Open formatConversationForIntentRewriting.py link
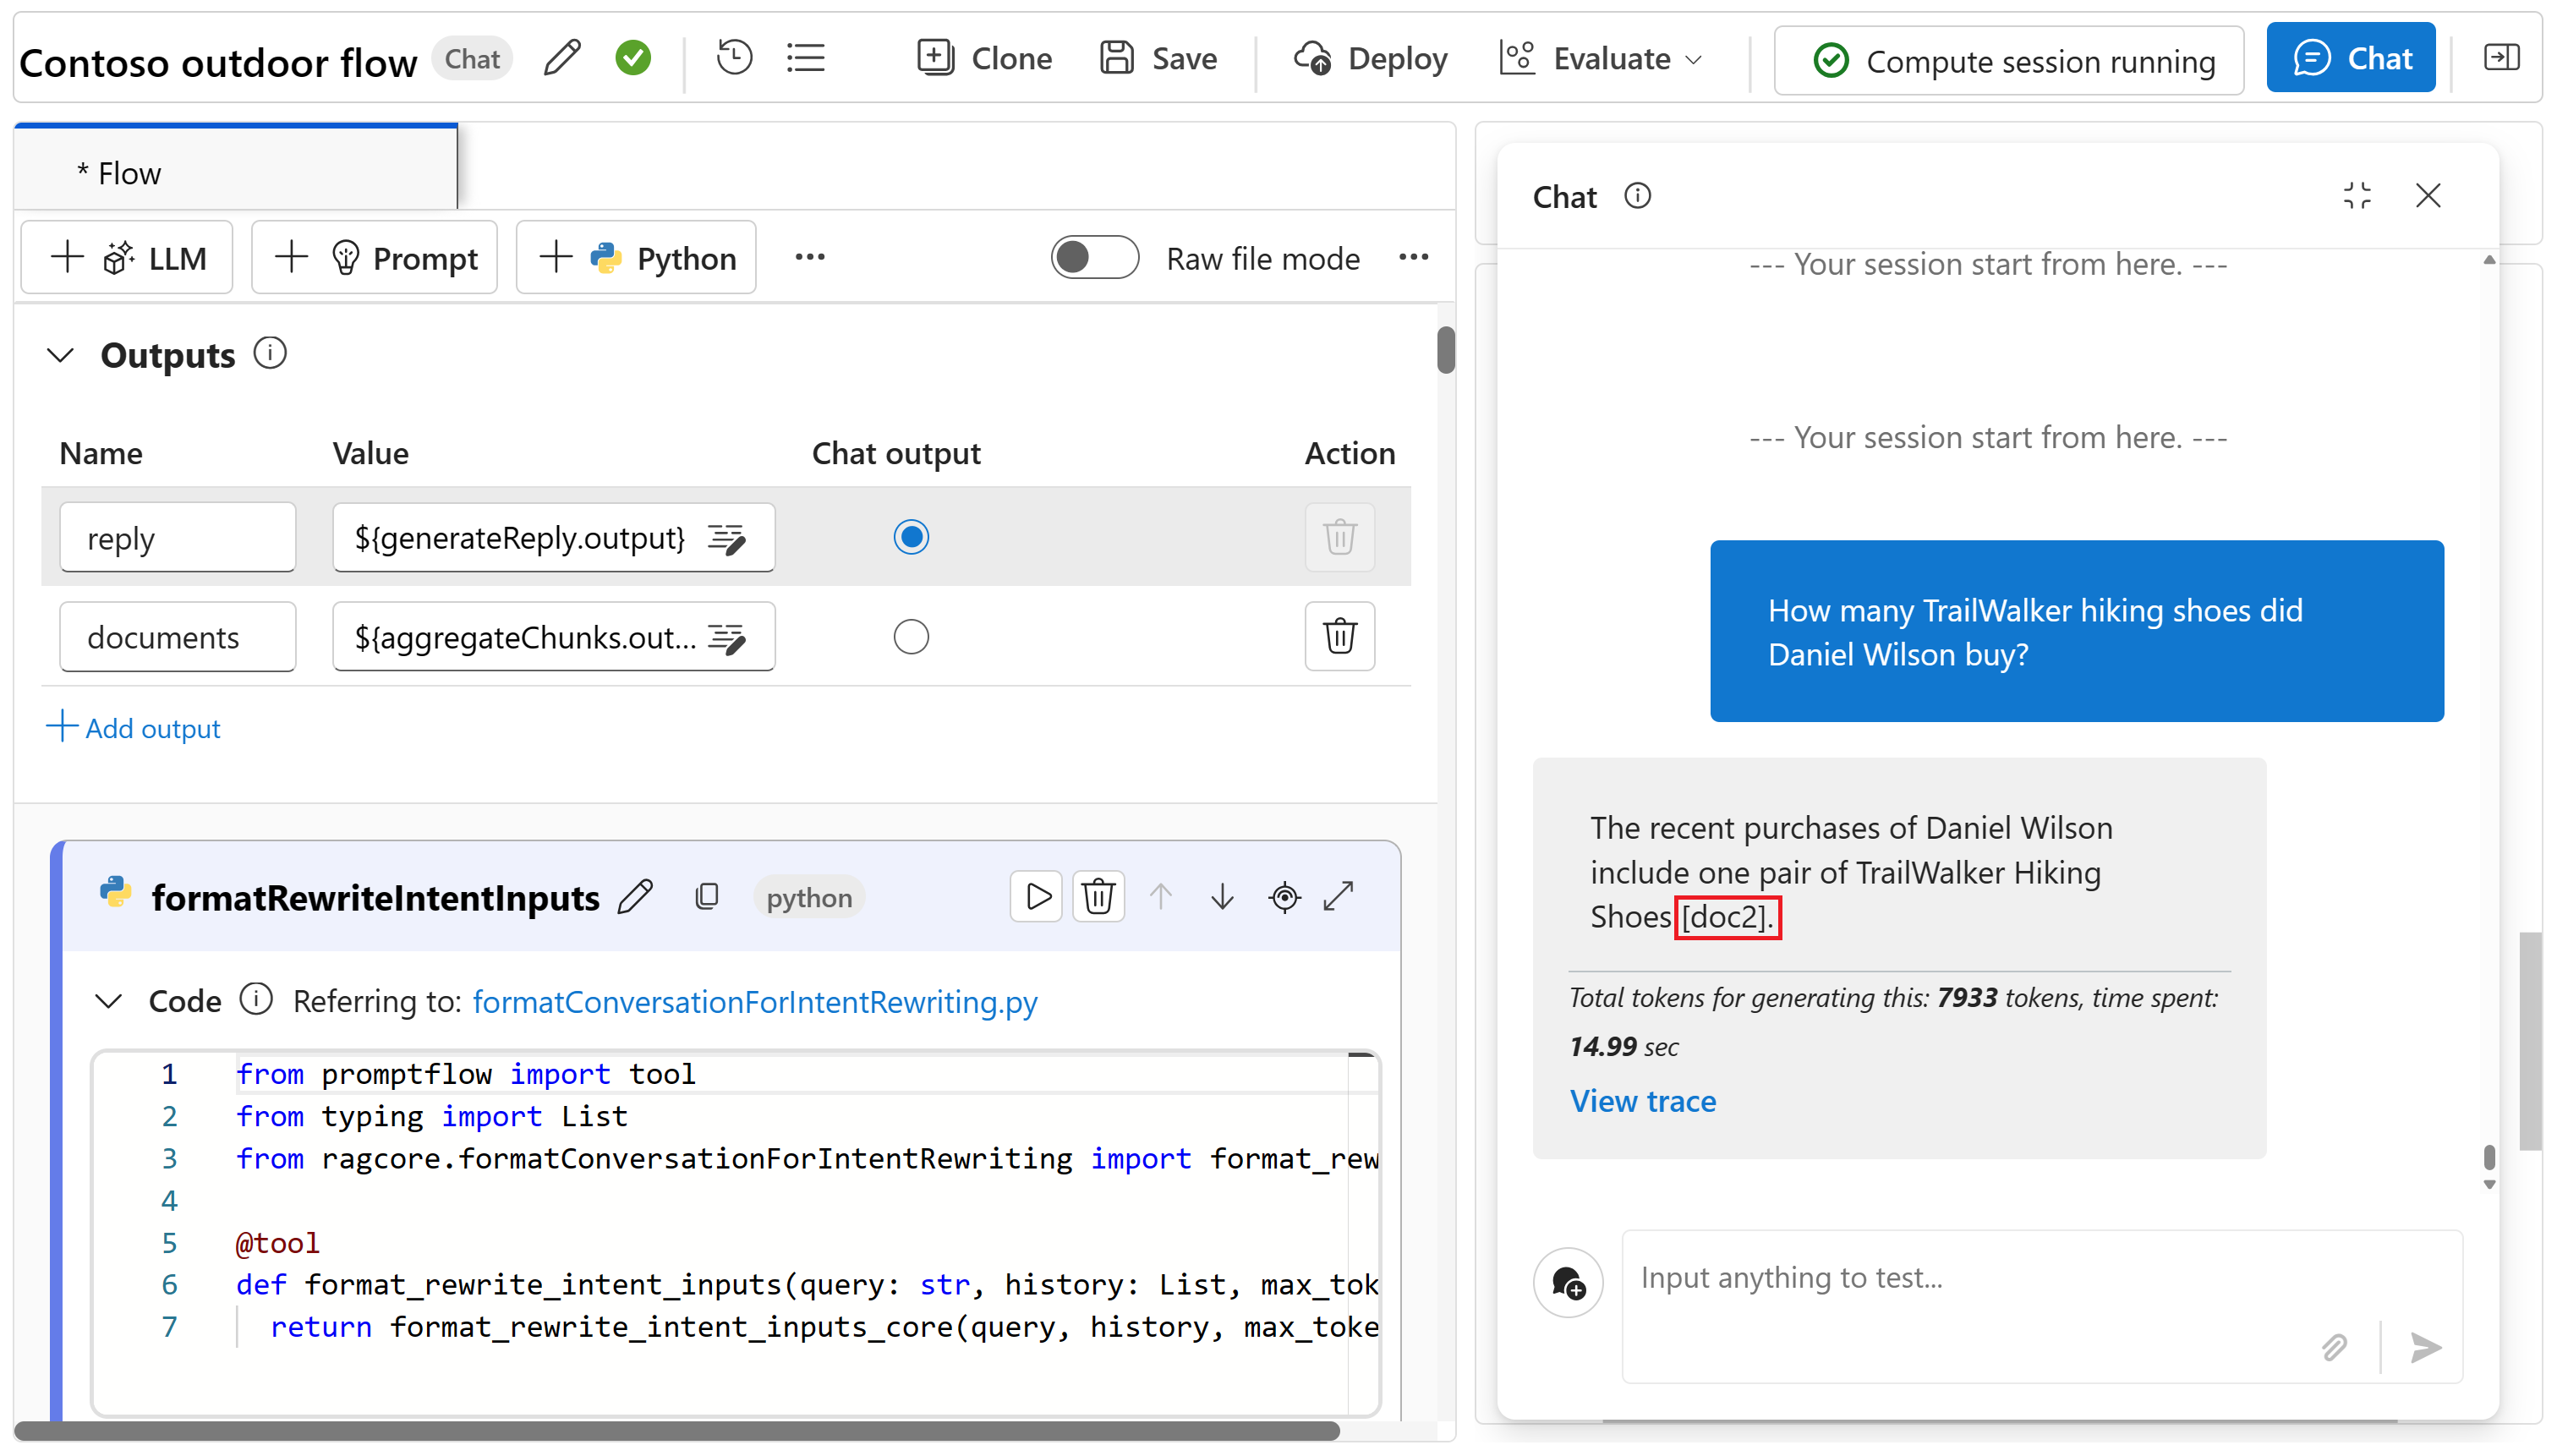This screenshot has height=1456, width=2557. (x=755, y=1001)
